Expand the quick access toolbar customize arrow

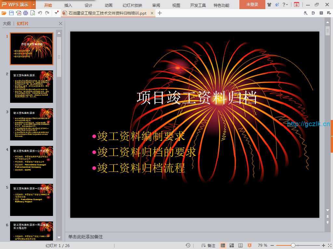[x=56, y=13]
